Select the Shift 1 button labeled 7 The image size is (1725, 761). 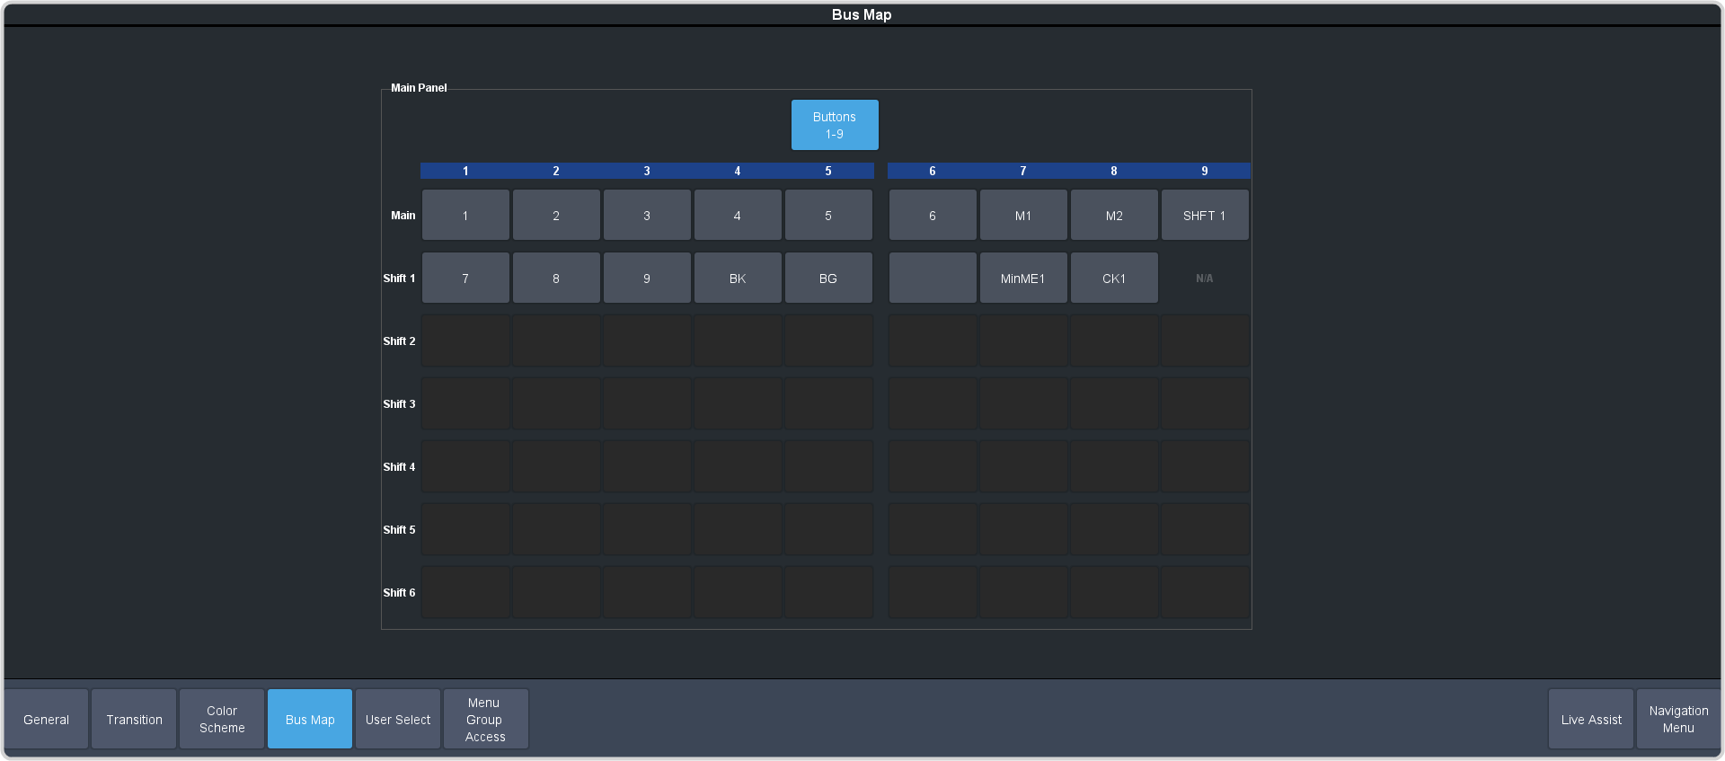point(465,279)
